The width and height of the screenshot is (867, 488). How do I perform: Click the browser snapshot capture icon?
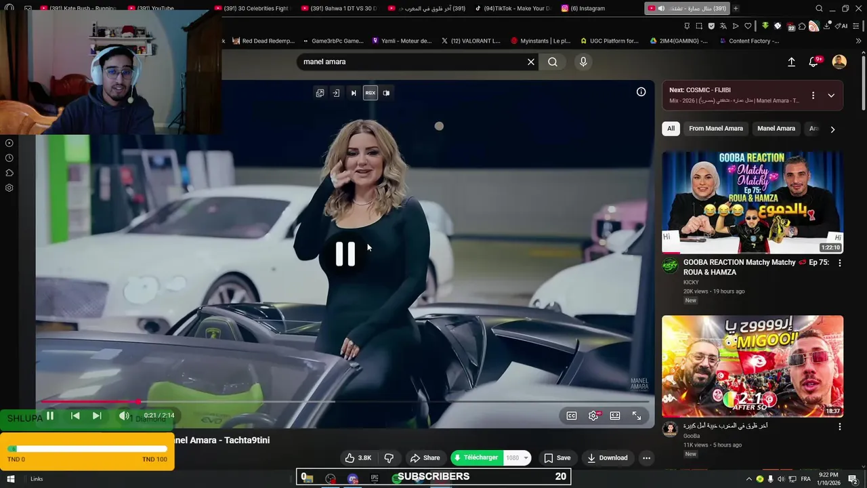pyautogui.click(x=699, y=26)
